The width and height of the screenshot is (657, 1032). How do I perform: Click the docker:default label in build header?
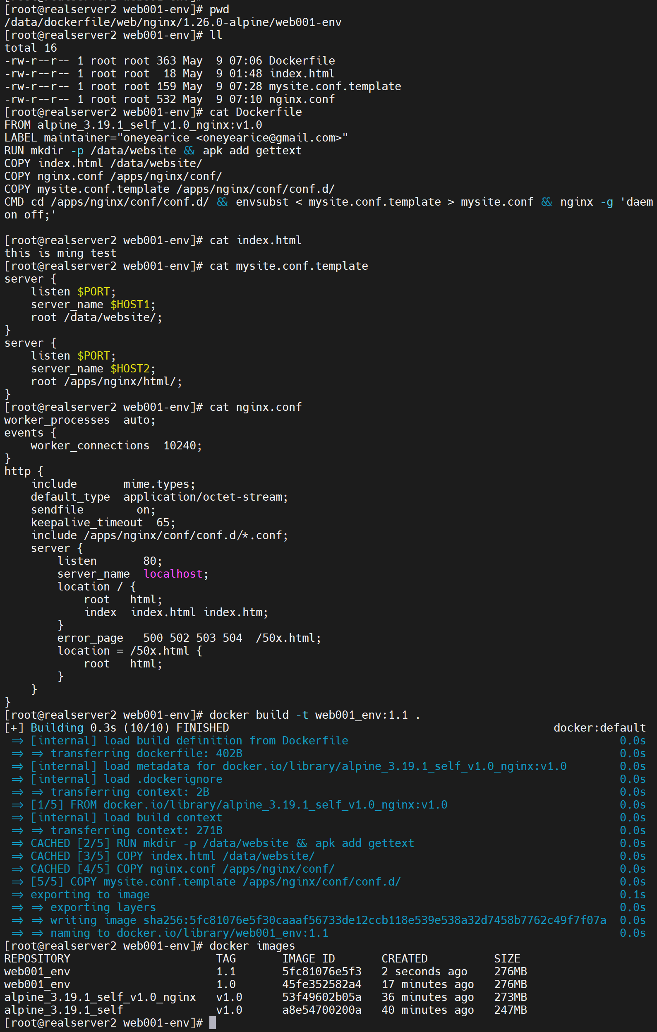[599, 728]
